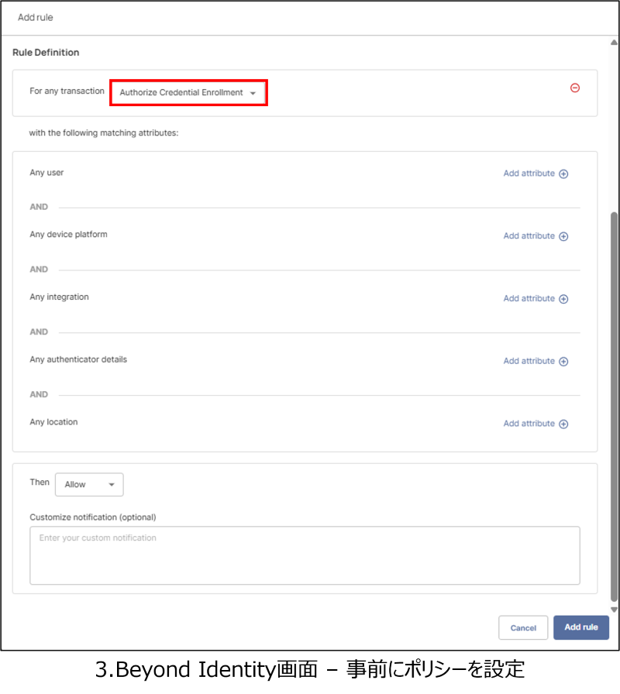Click the blue Add rule button
Viewport: 620px width, 694px height.
580,627
